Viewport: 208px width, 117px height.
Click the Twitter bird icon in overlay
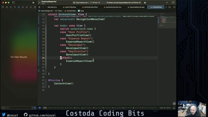tap(4, 114)
